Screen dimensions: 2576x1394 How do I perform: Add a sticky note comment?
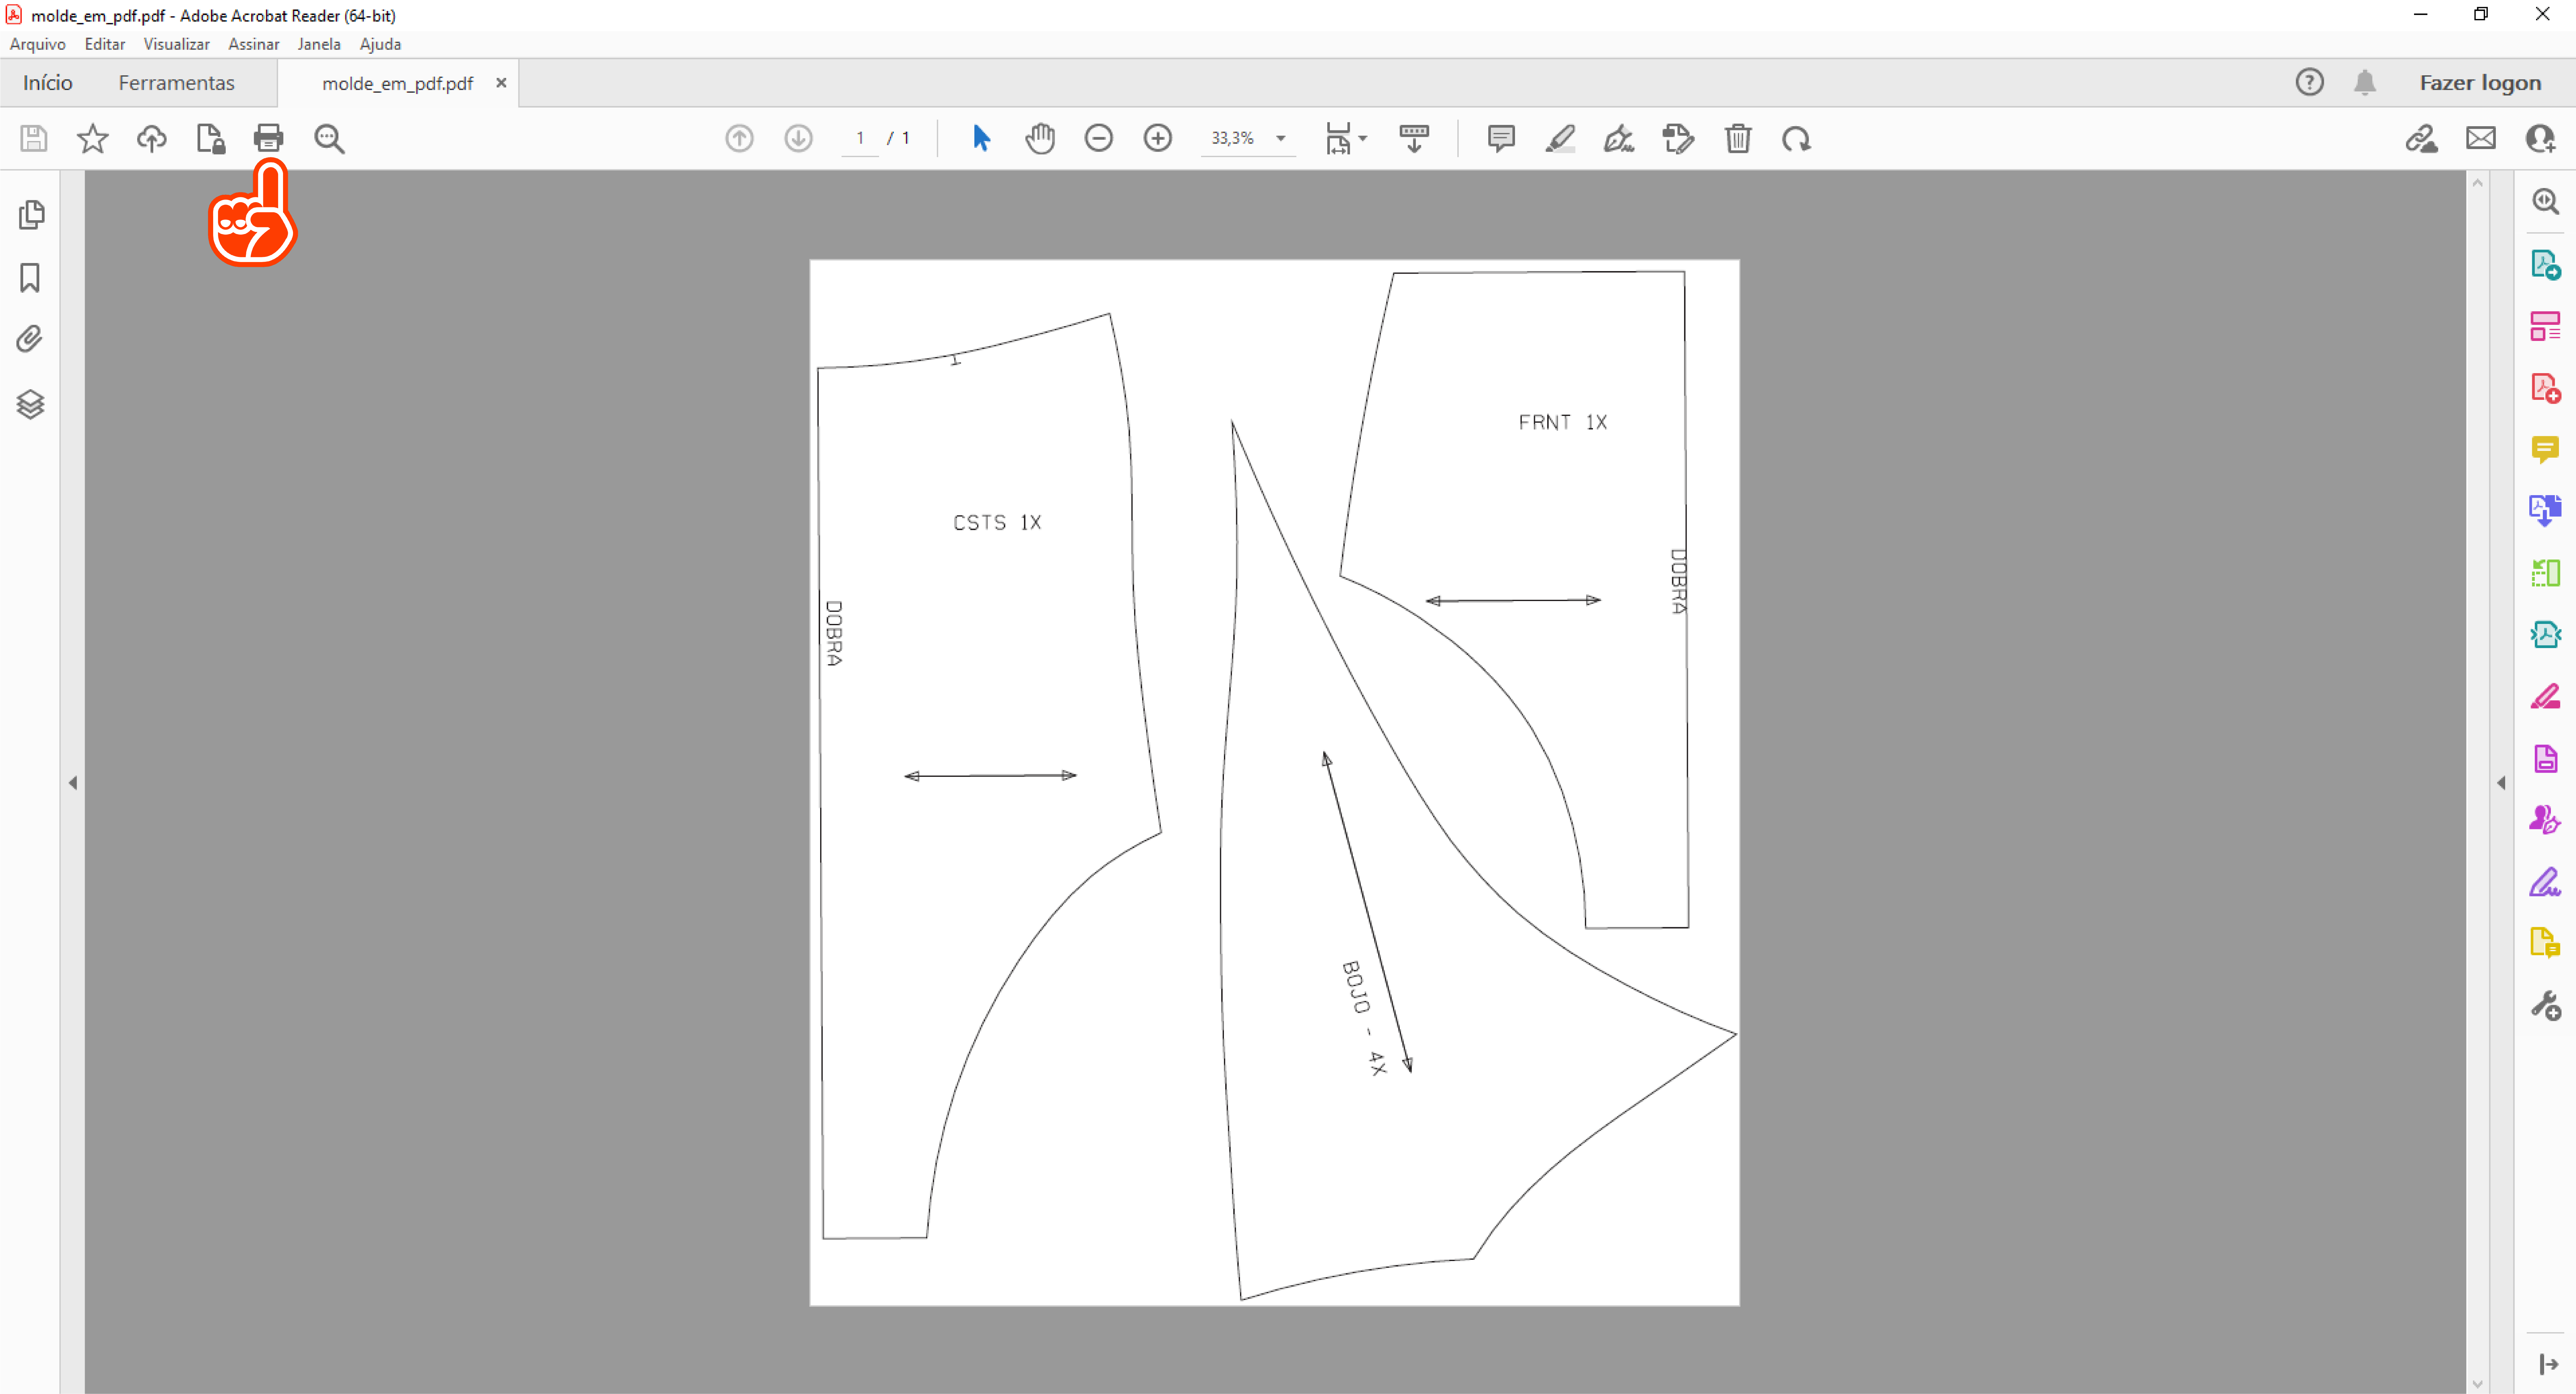(1501, 138)
